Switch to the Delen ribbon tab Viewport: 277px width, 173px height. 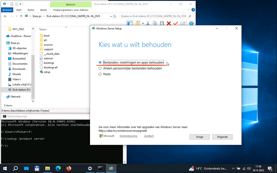(31, 10)
